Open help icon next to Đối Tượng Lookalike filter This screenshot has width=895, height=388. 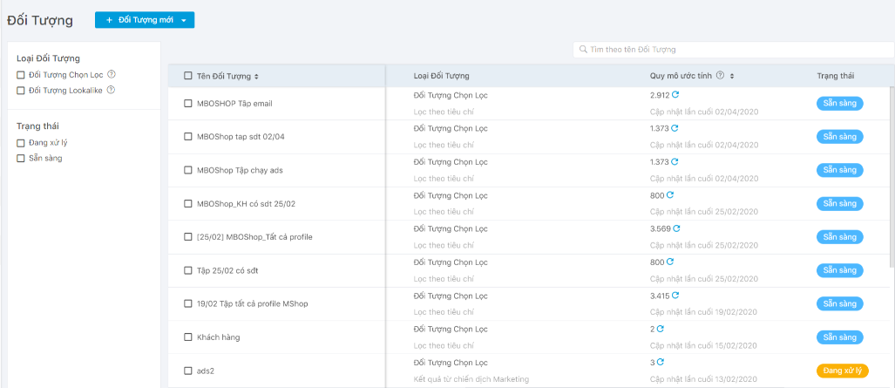[111, 90]
